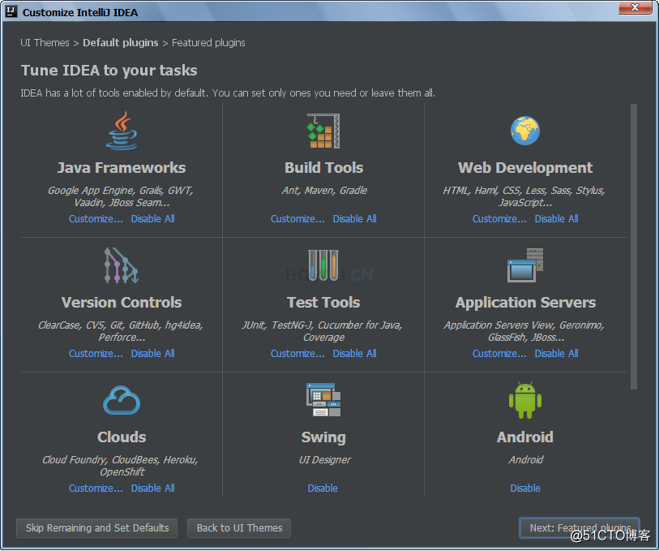This screenshot has height=551, width=659.
Task: Open Customize for Version Controls
Action: [96, 354]
